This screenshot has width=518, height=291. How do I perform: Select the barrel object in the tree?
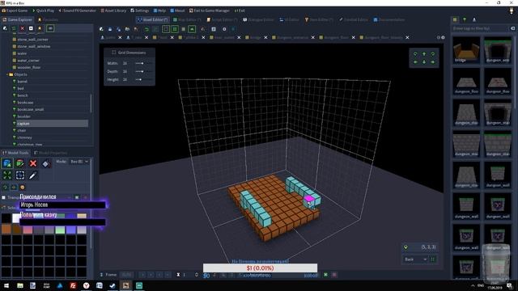(23, 82)
